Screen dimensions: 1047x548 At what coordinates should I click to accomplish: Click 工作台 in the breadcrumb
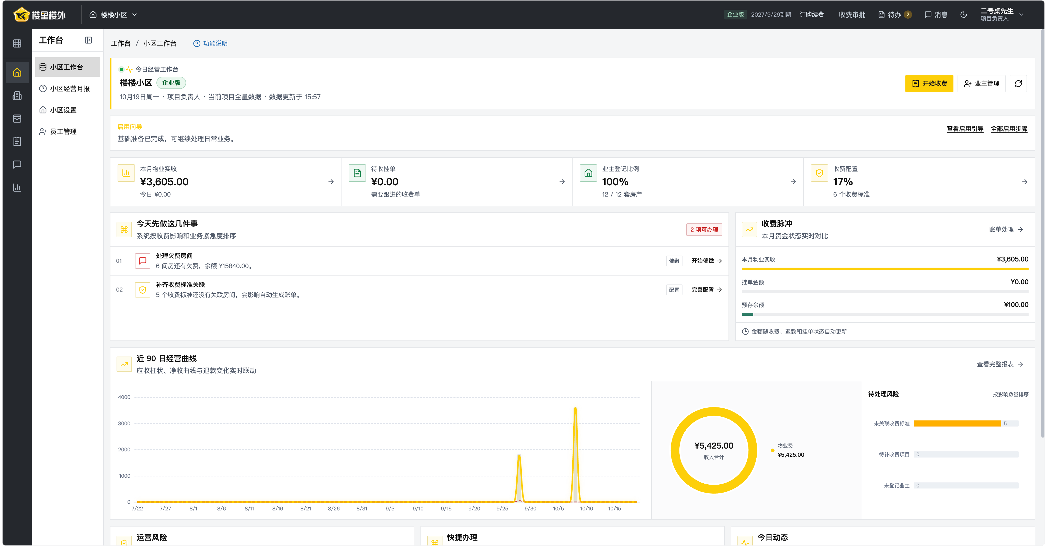coord(121,43)
